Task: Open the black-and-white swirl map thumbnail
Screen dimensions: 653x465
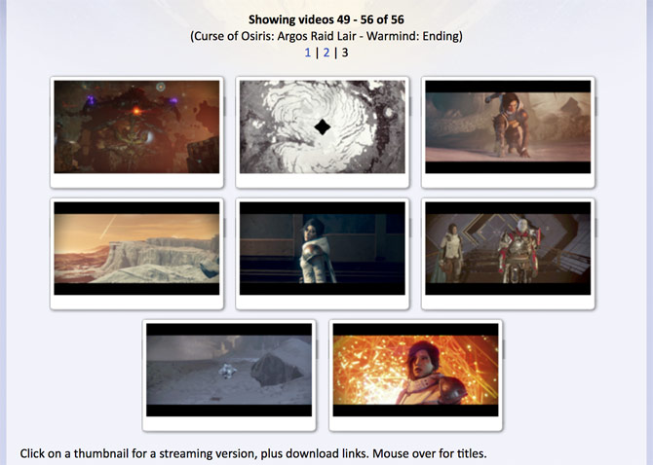Action: 323,126
